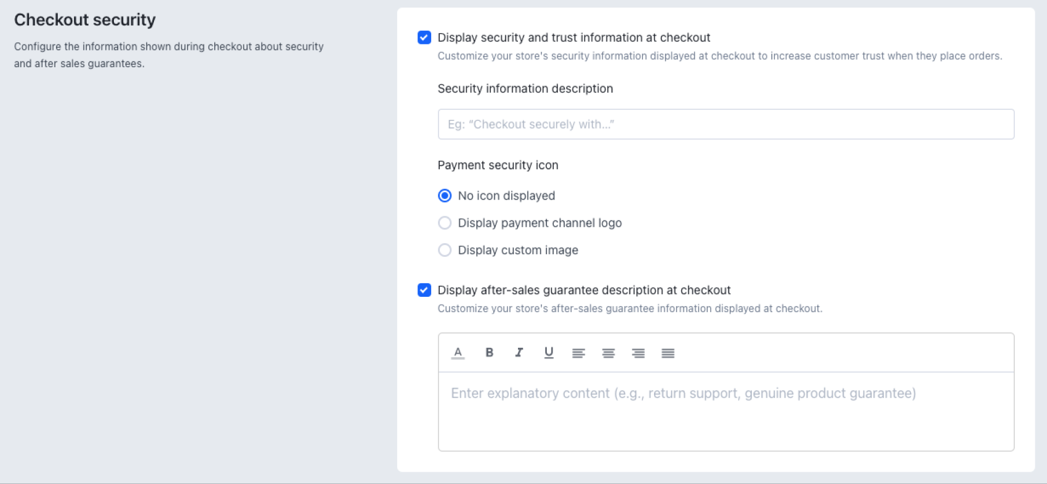Toggle bold formatting in the editor

click(x=489, y=353)
